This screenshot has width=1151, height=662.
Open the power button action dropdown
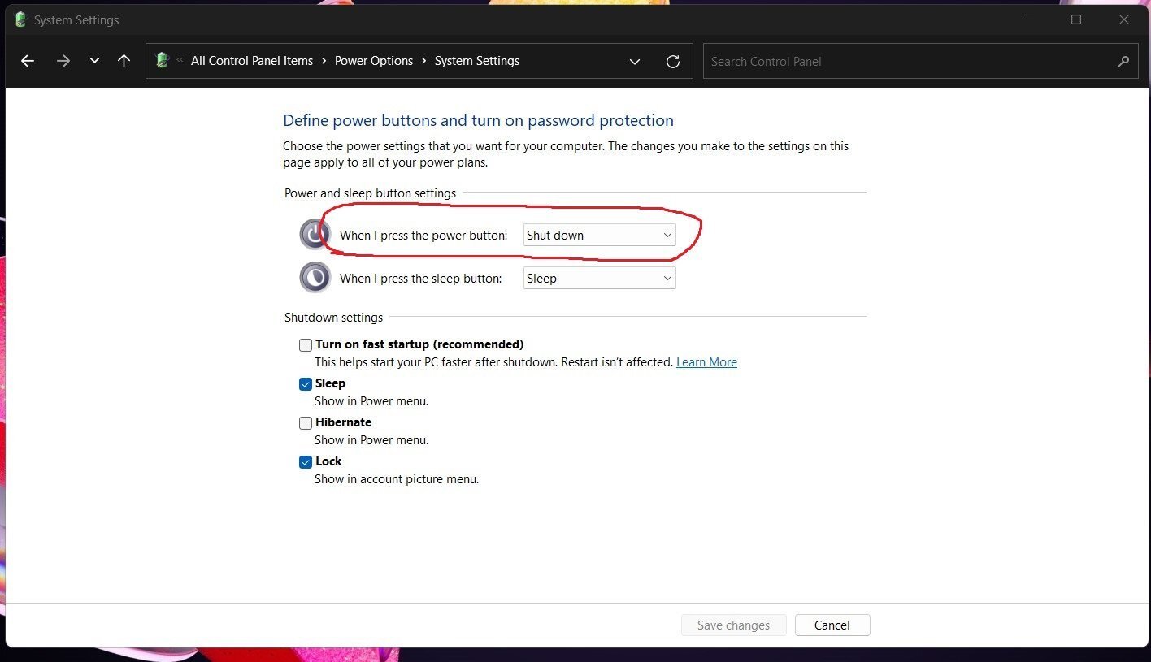[x=599, y=236]
